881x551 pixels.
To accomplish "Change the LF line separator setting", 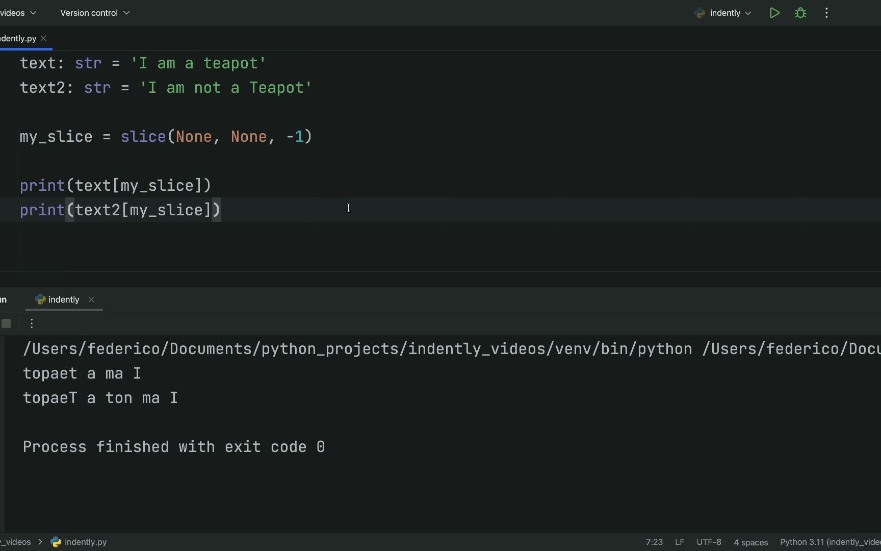I will point(680,542).
